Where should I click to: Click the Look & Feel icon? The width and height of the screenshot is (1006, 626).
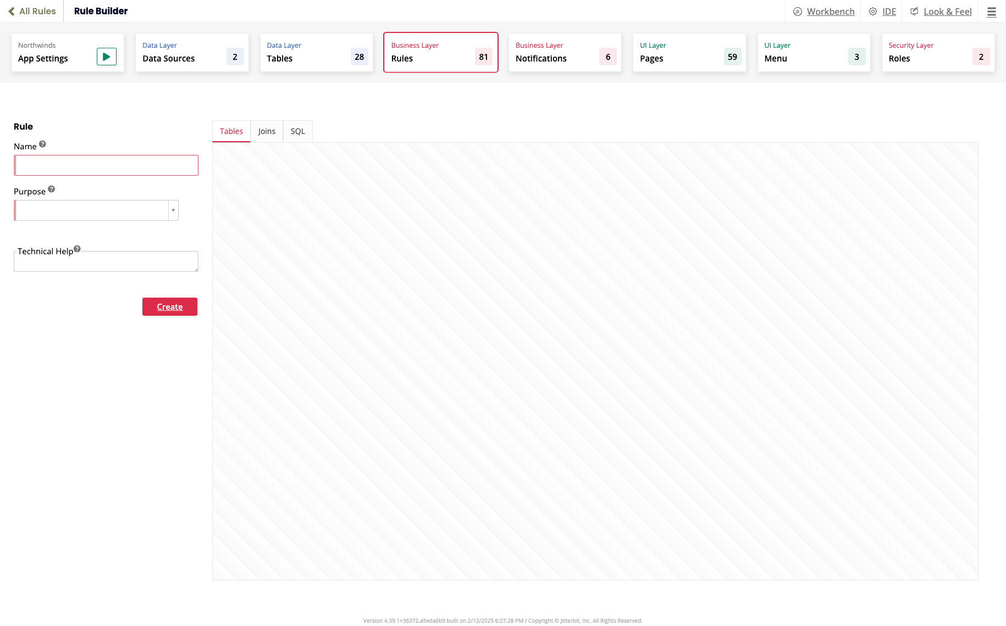pyautogui.click(x=914, y=12)
